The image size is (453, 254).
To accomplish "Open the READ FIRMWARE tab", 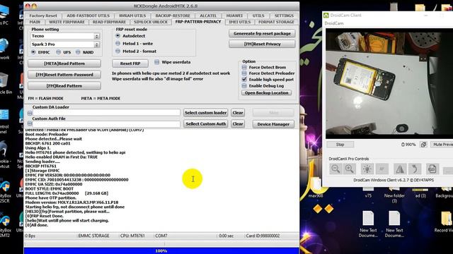I will pos(109,22).
